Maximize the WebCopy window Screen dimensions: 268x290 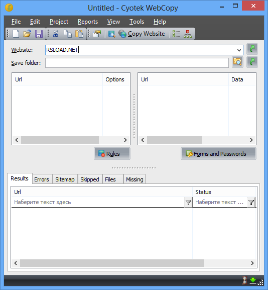[235, 6]
